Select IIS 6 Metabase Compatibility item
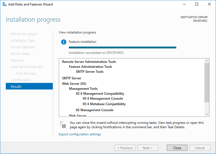The image size is (216, 154). pyautogui.click(x=104, y=104)
